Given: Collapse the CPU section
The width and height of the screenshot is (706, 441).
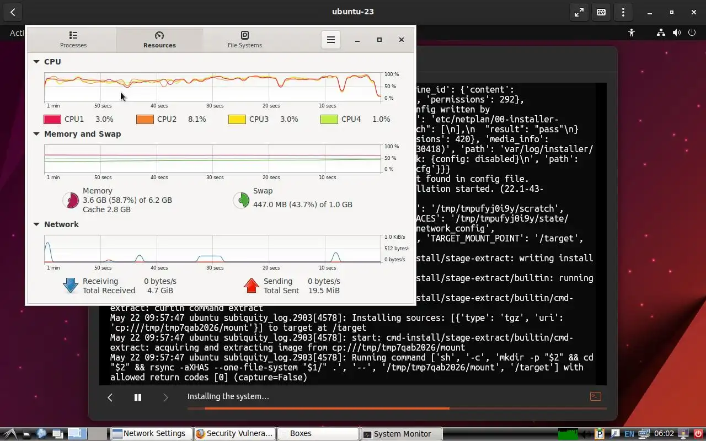Looking at the screenshot, I should (x=36, y=62).
